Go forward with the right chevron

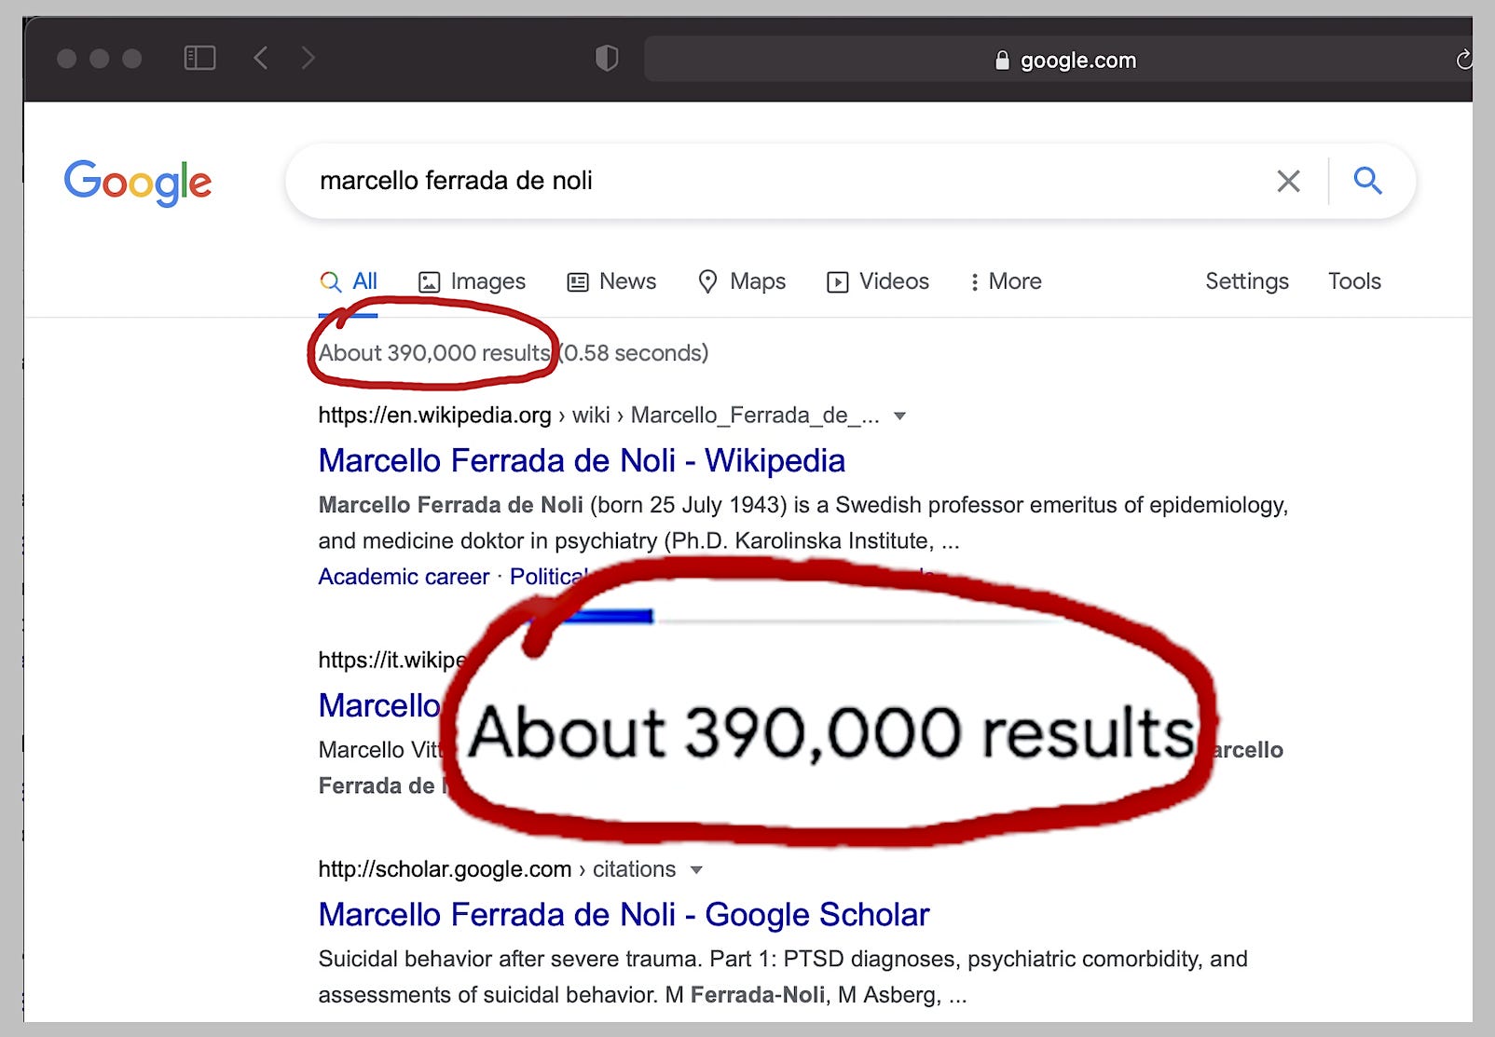308,58
